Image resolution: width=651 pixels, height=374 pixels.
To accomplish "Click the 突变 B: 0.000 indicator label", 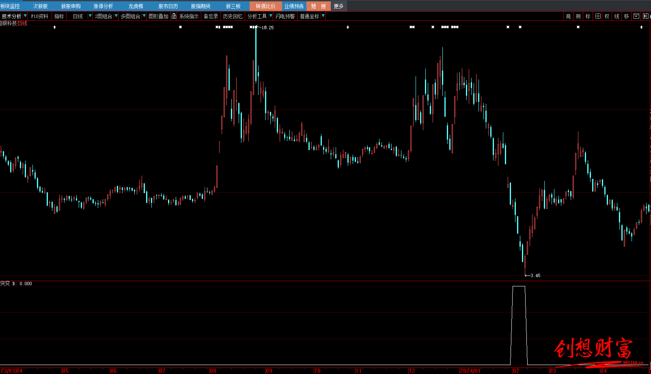I will (16, 284).
